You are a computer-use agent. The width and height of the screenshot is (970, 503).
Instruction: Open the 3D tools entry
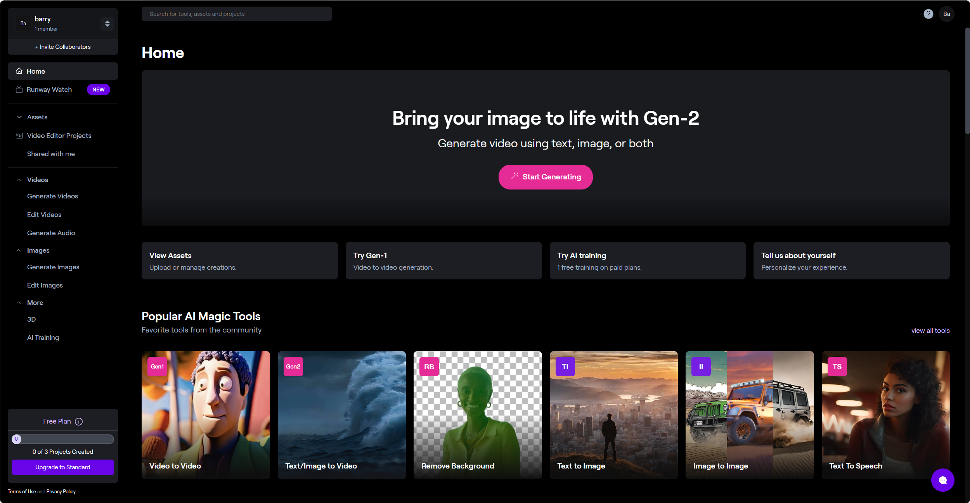[x=31, y=319]
